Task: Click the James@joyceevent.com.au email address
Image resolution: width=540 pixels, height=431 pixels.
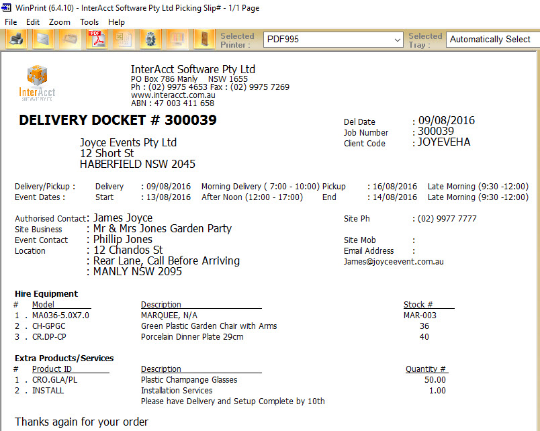Action: point(394,262)
